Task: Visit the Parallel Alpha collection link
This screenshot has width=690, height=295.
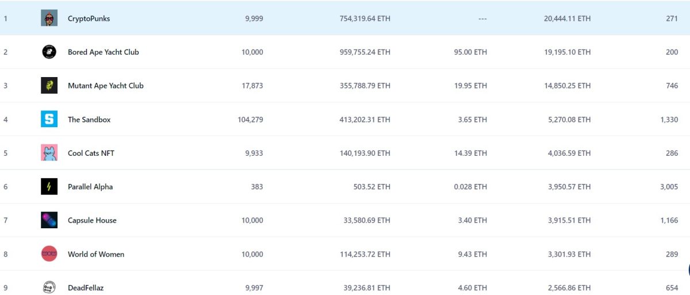Action: 90,187
